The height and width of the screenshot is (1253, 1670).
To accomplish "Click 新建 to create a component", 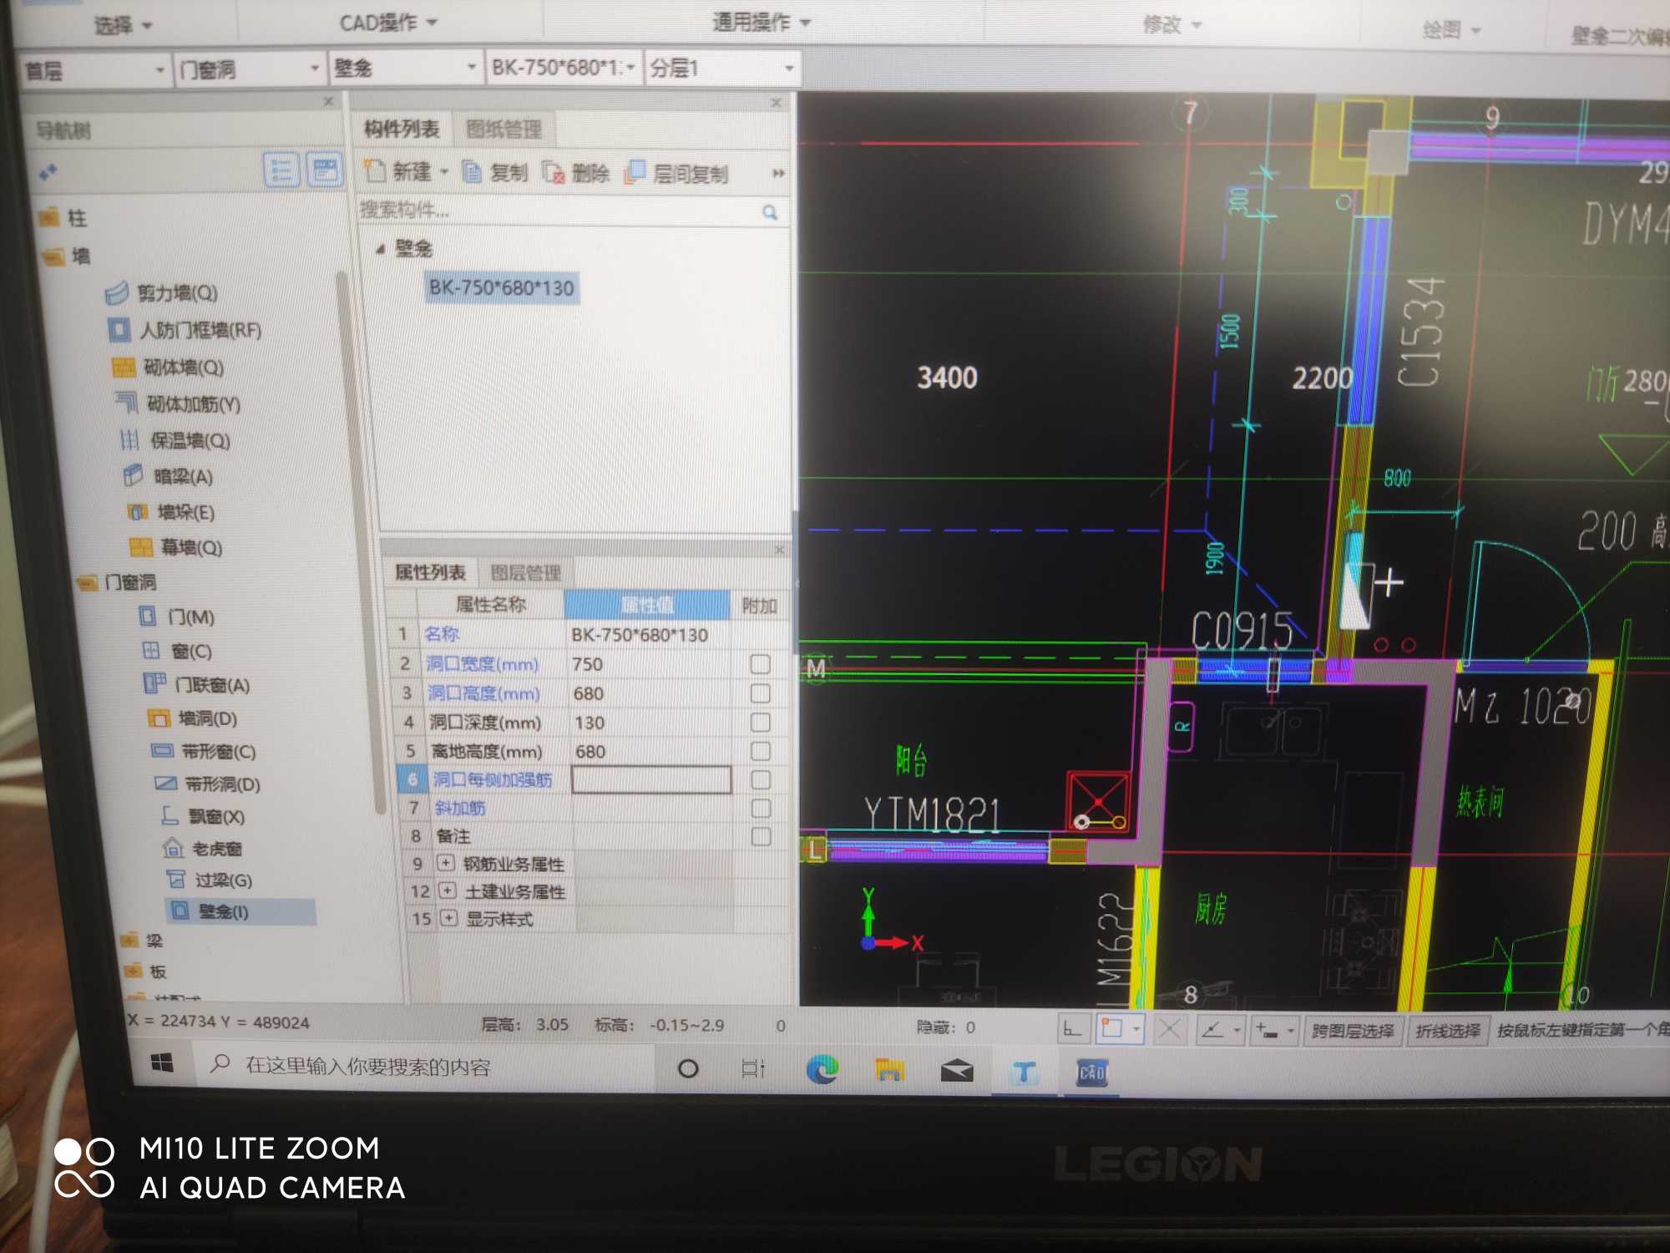I will (x=399, y=172).
